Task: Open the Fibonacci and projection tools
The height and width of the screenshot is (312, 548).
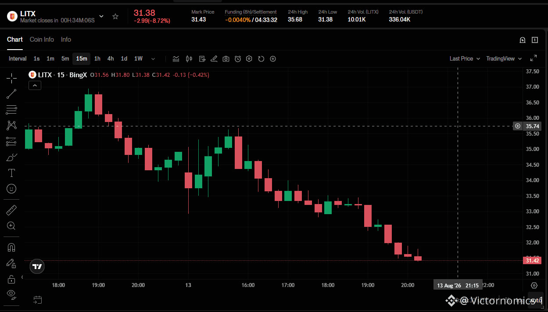Action: (11, 141)
